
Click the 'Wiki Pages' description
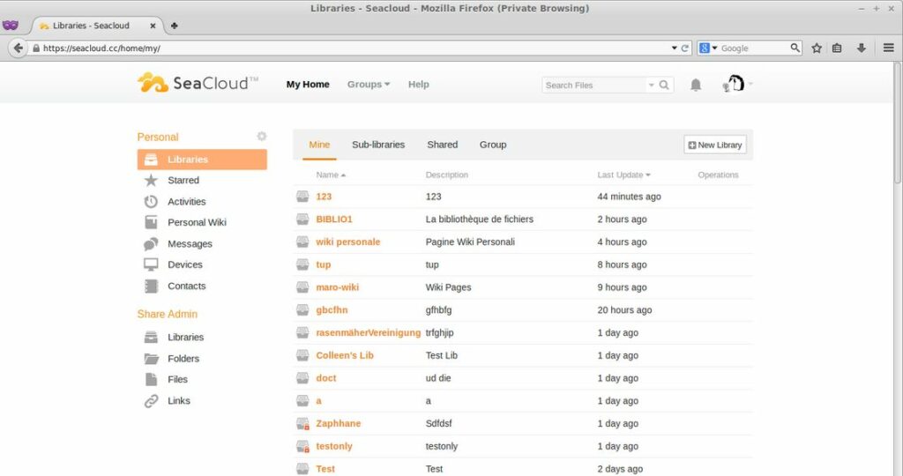pos(448,287)
